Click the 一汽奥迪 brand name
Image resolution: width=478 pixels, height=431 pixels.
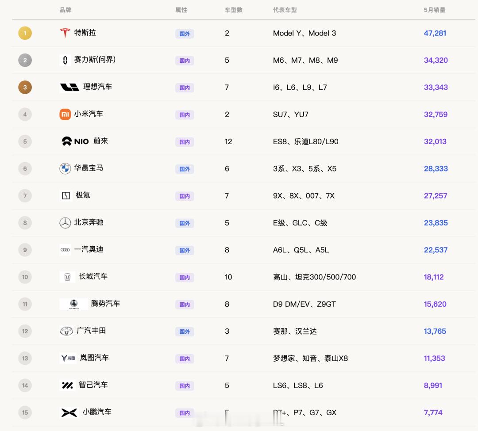tap(89, 249)
